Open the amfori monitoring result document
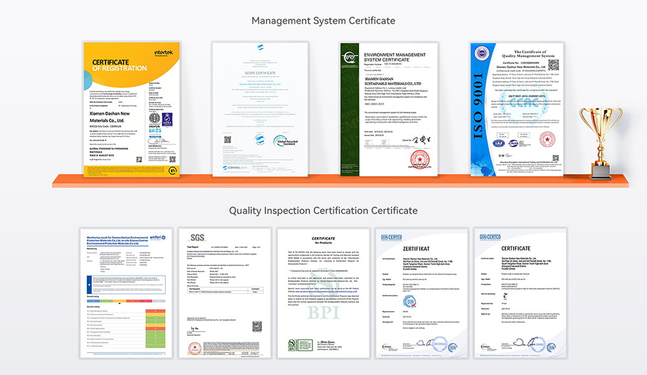Image resolution: width=647 pixels, height=375 pixels. 126,292
